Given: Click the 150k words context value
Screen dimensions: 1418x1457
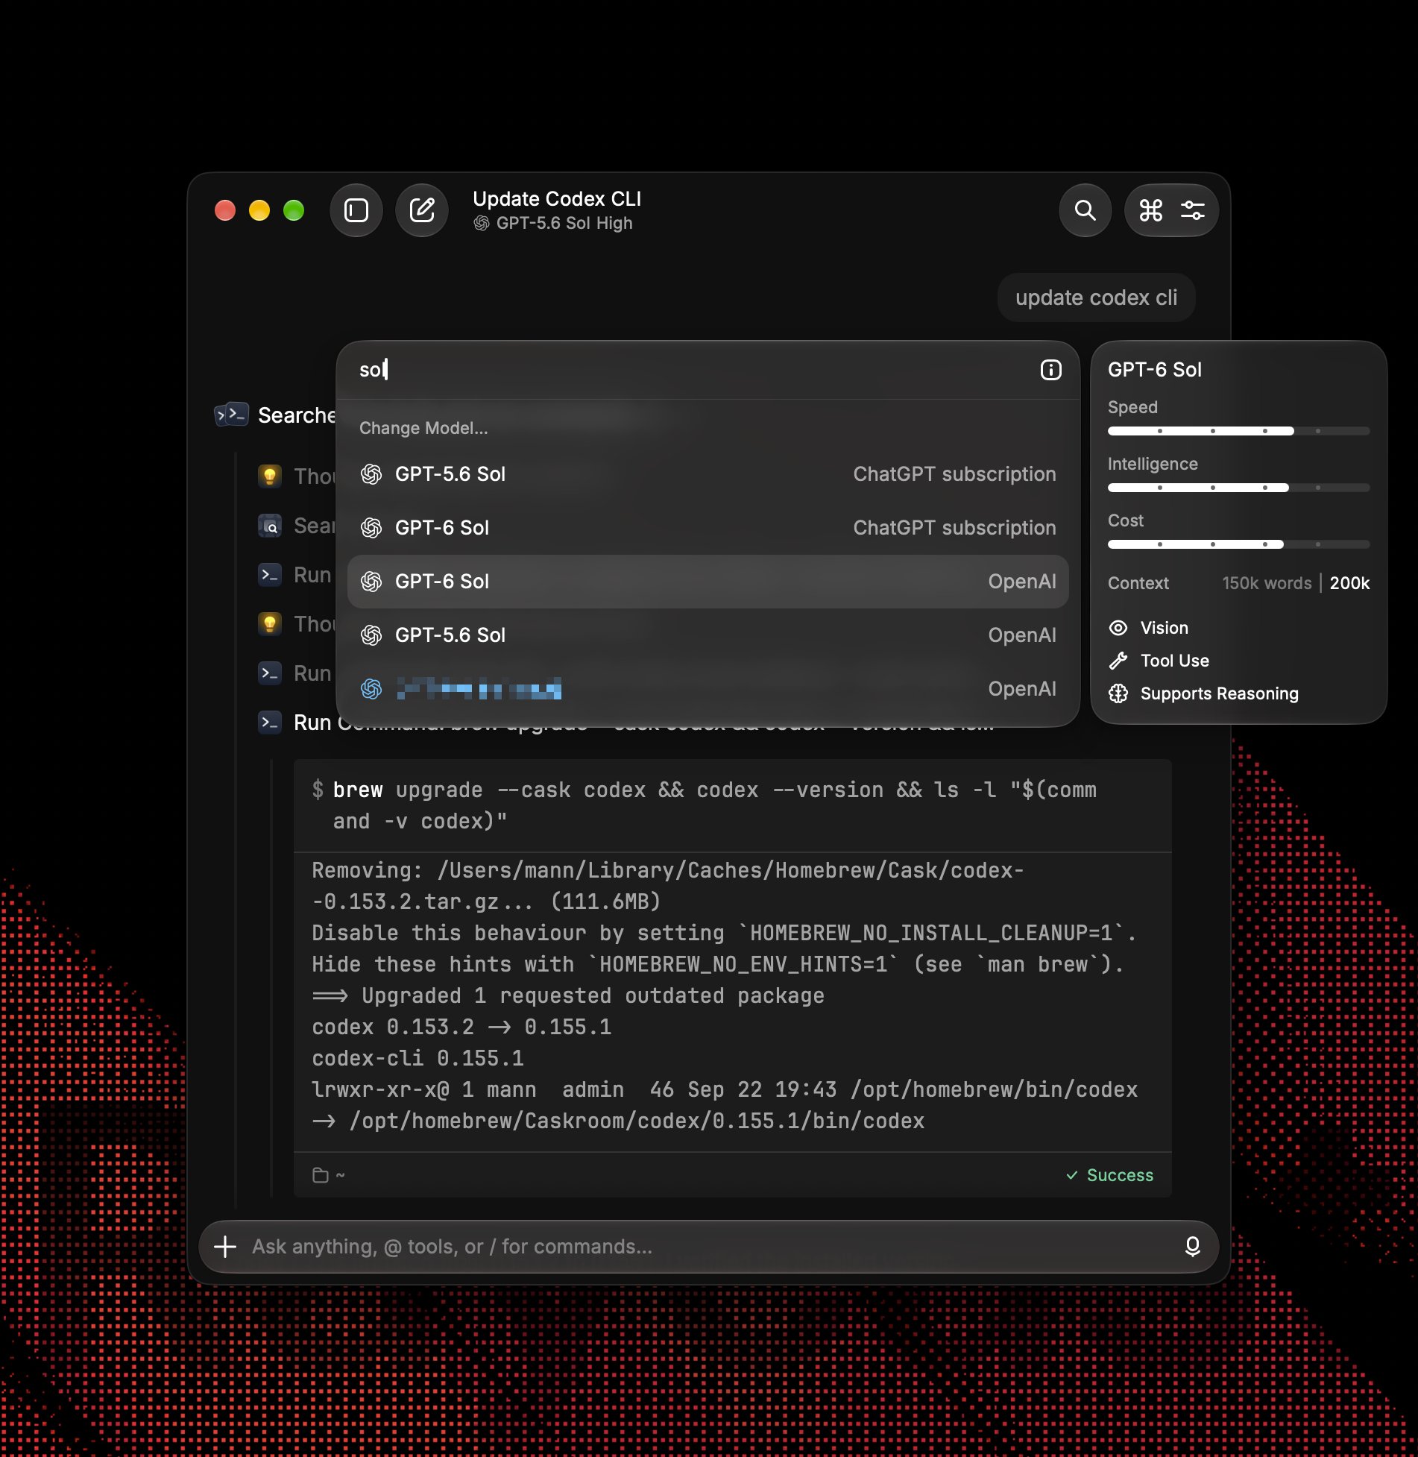Looking at the screenshot, I should 1267,583.
